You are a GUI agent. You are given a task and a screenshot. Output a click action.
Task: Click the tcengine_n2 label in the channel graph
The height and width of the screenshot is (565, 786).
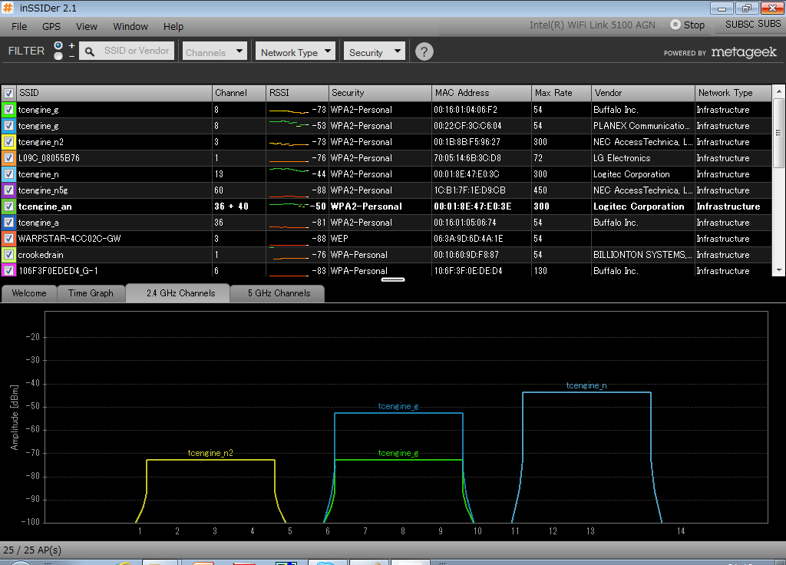[x=210, y=453]
